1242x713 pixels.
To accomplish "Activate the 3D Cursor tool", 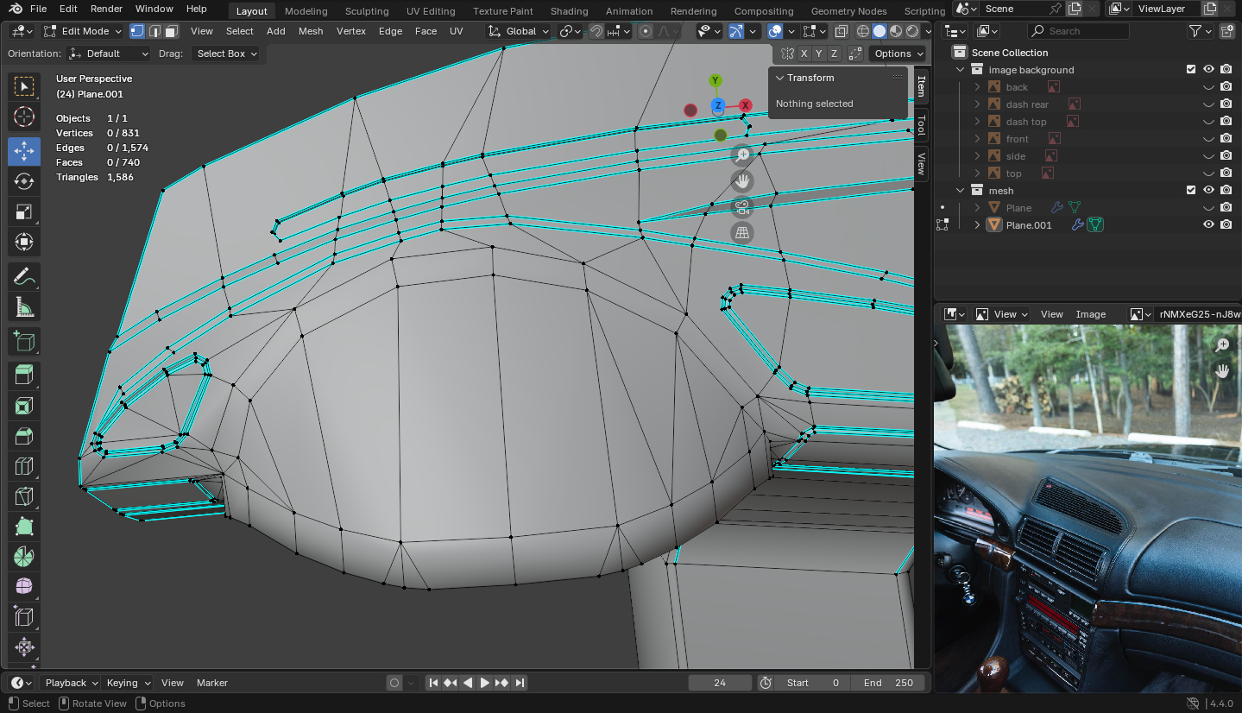I will pos(24,117).
